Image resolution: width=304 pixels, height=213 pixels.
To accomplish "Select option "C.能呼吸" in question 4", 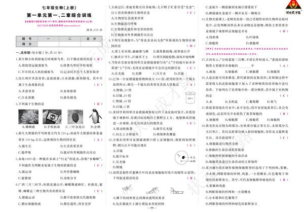I will 25,152.
